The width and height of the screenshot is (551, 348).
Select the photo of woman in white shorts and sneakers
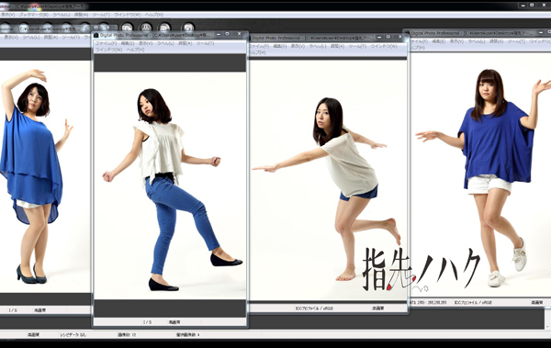(480, 174)
